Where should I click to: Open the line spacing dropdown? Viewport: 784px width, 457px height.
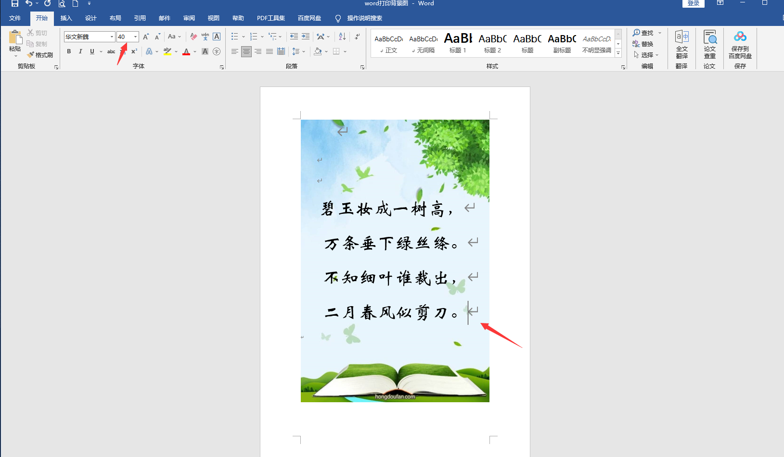click(304, 51)
